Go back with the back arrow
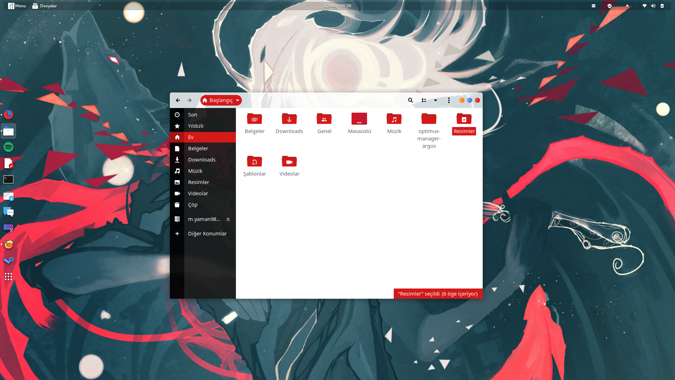675x380 pixels. point(178,100)
